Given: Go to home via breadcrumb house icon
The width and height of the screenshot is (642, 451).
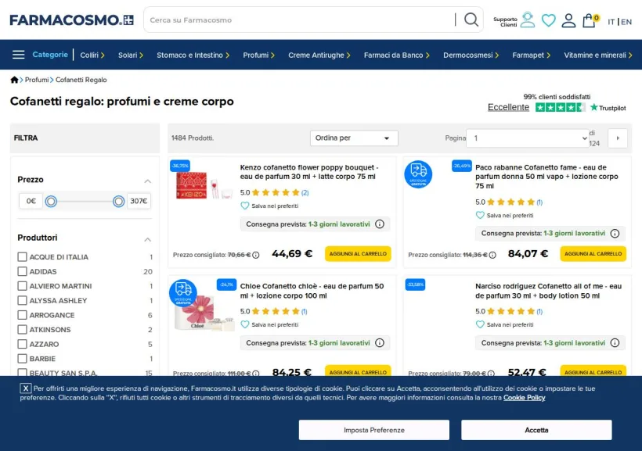Looking at the screenshot, I should coord(14,80).
